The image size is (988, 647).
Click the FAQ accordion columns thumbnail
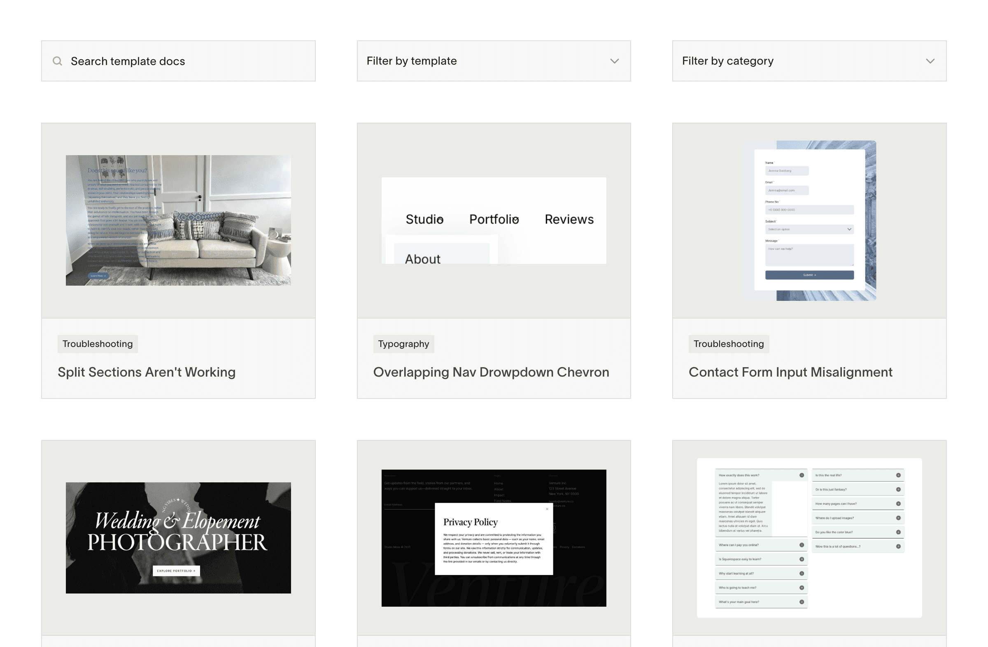pos(809,538)
